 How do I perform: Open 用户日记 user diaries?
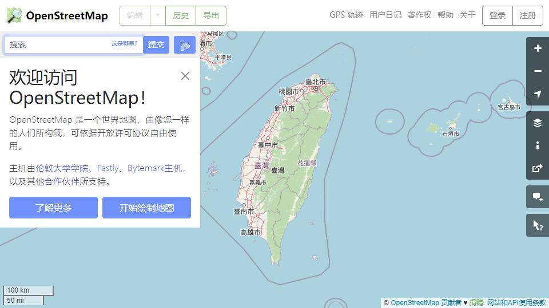tap(385, 15)
